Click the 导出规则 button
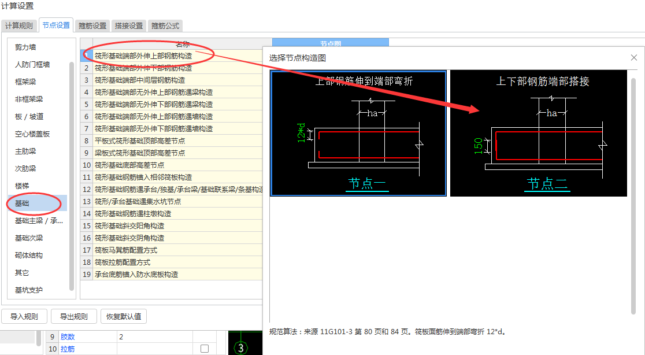This screenshot has height=355, width=645. point(73,316)
